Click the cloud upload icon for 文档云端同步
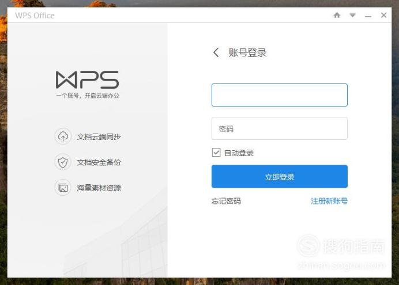The height and width of the screenshot is (285, 399). (63, 136)
